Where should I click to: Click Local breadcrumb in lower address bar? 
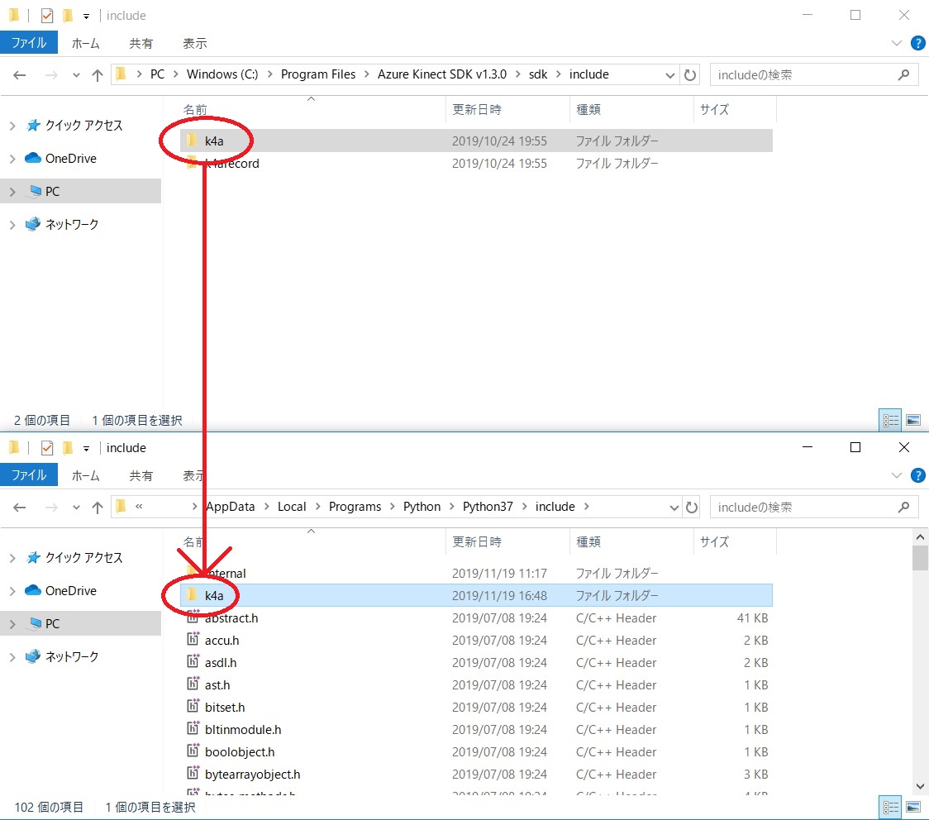click(292, 507)
